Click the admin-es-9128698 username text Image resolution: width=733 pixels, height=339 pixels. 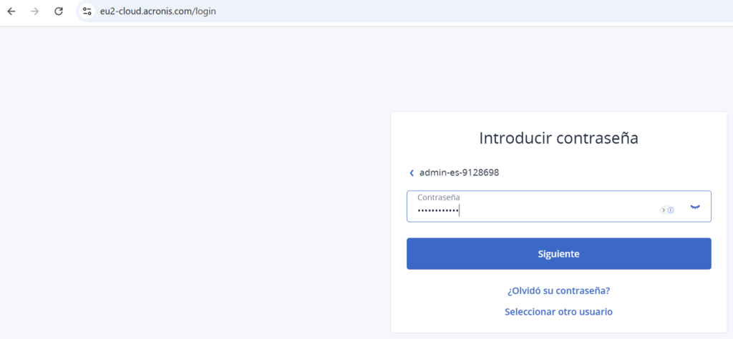pos(459,173)
